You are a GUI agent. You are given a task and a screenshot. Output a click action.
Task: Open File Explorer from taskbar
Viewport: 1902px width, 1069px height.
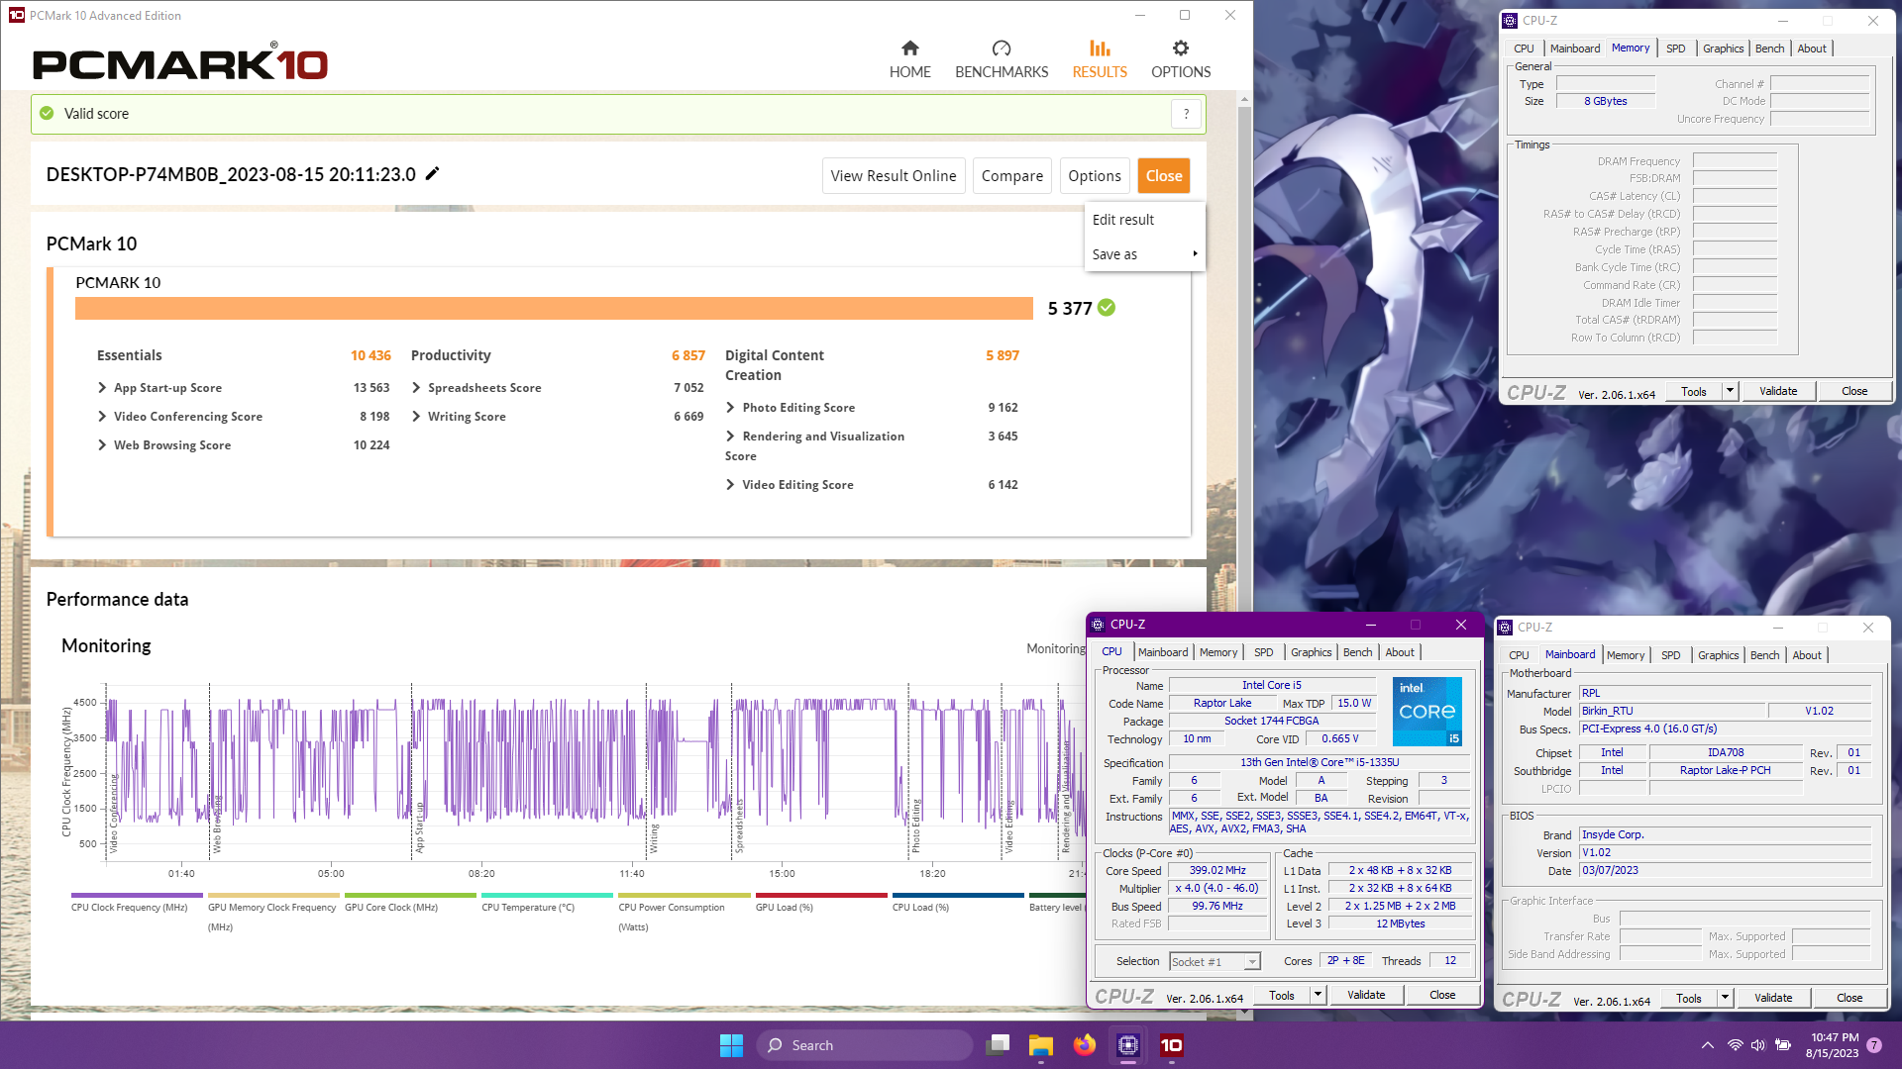[x=1040, y=1045]
